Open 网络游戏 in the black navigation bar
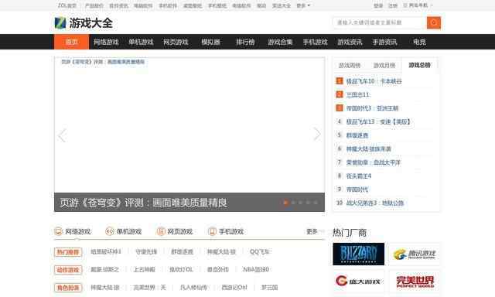495x297 pixels. pyautogui.click(x=106, y=42)
